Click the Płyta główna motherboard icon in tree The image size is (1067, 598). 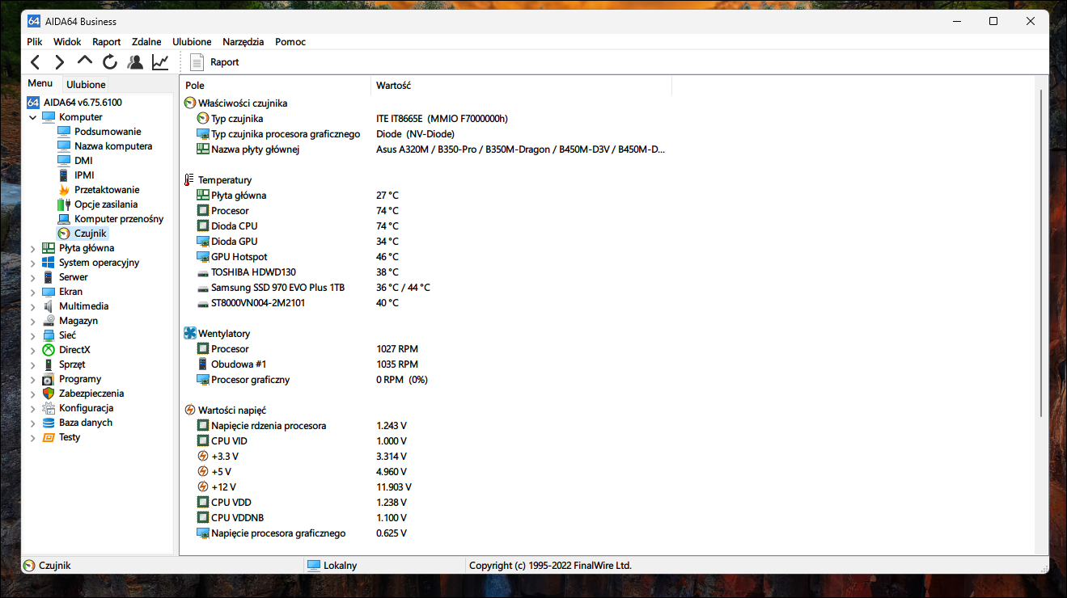[x=49, y=248]
